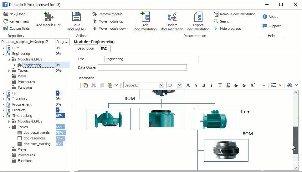Viewport: 302px width, 172px height.
Task: Toggle single underline formatting
Action: (x=220, y=85)
